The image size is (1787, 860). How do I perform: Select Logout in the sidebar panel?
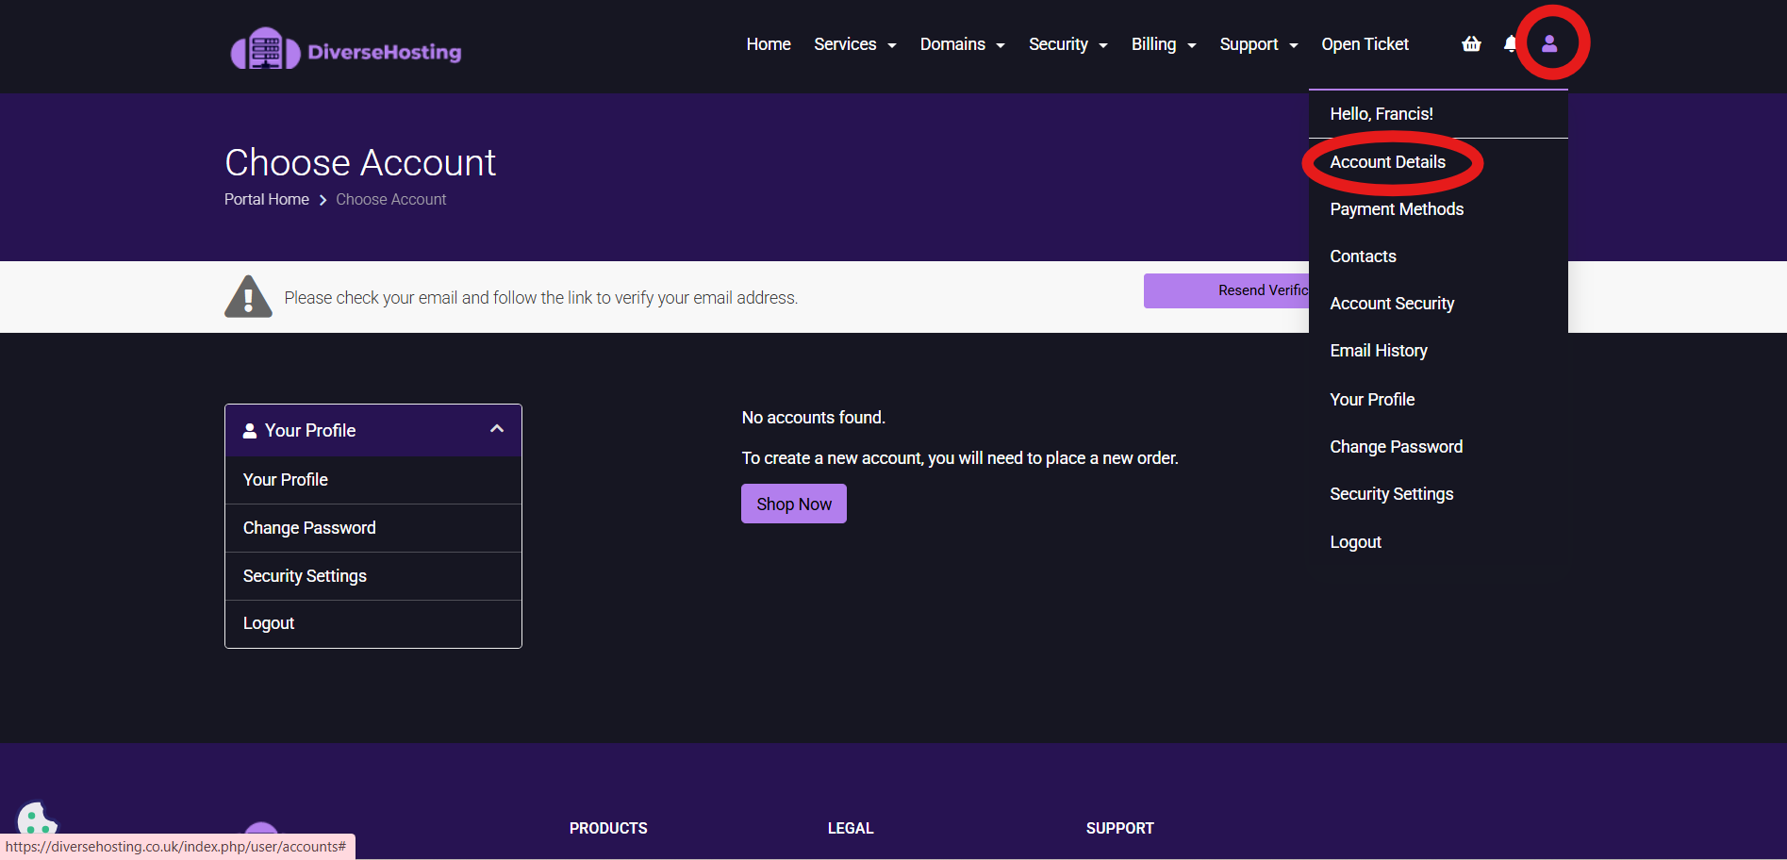(x=269, y=623)
